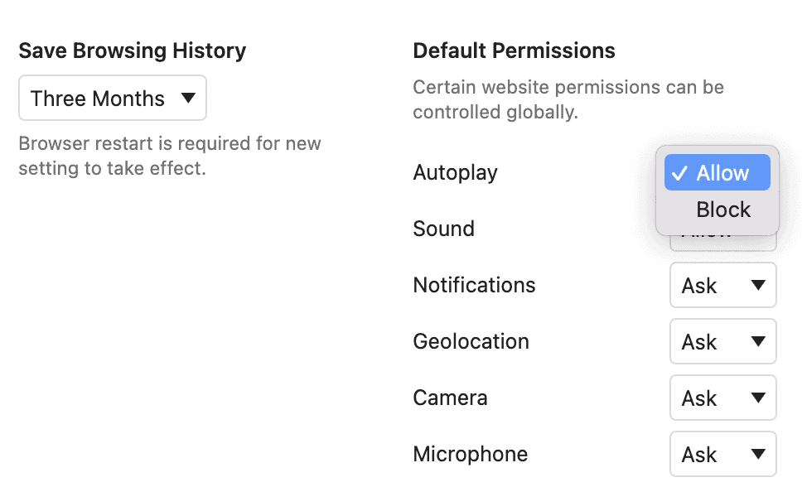Image resolution: width=807 pixels, height=487 pixels.
Task: Click the Autoplay permission label
Action: click(455, 173)
